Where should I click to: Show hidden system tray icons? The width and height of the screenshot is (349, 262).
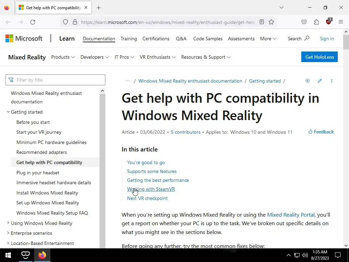(x=288, y=255)
